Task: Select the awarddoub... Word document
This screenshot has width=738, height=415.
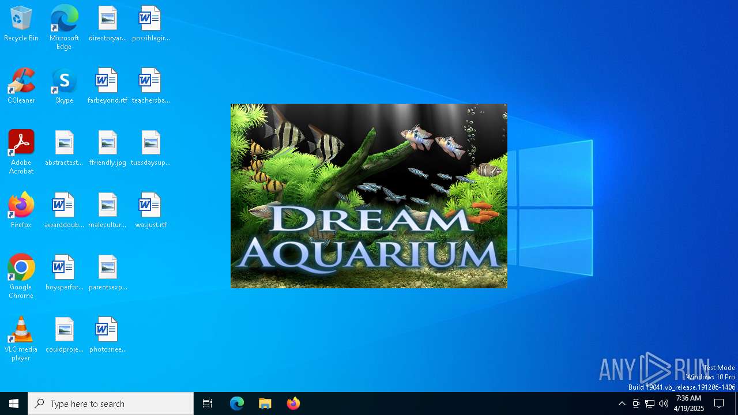Action: (64, 210)
